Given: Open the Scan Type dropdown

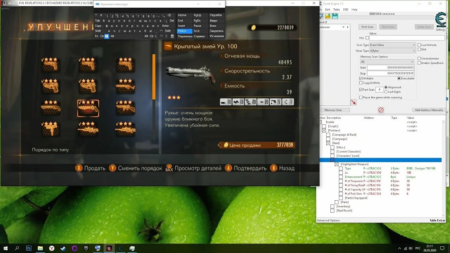Looking at the screenshot, I should 393,45.
